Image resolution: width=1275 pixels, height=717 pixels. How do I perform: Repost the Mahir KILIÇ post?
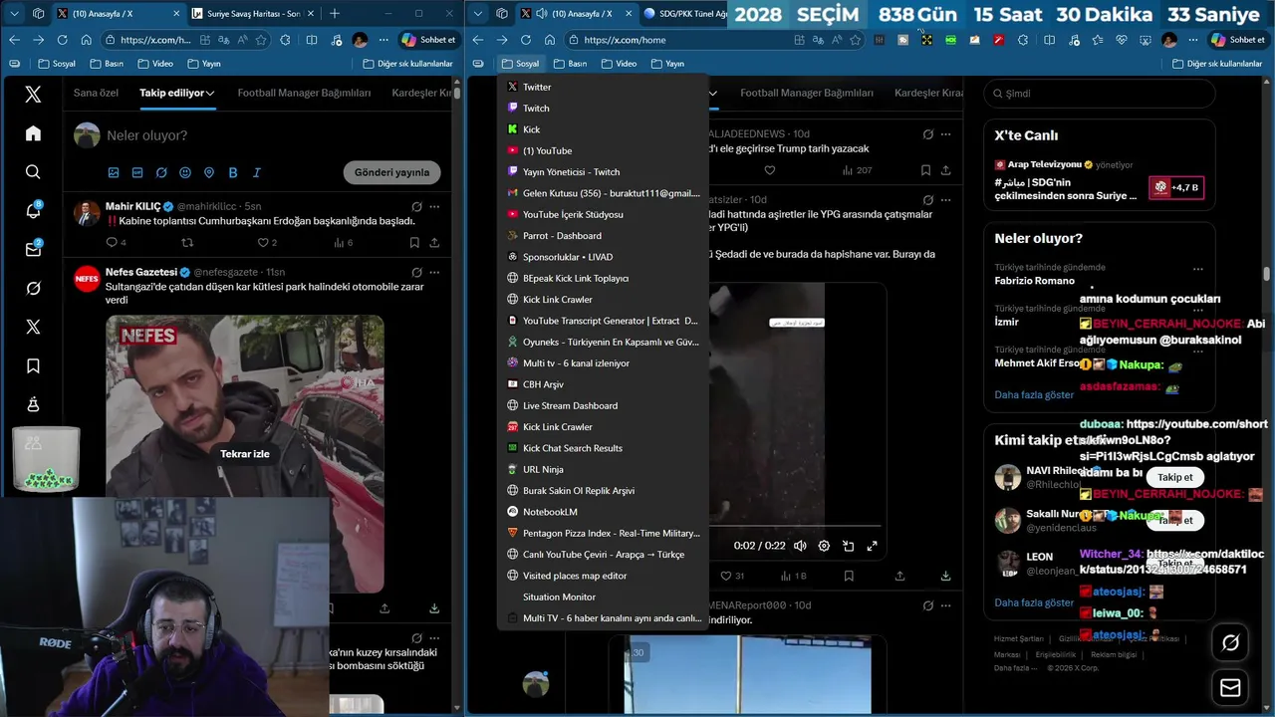pos(187,242)
